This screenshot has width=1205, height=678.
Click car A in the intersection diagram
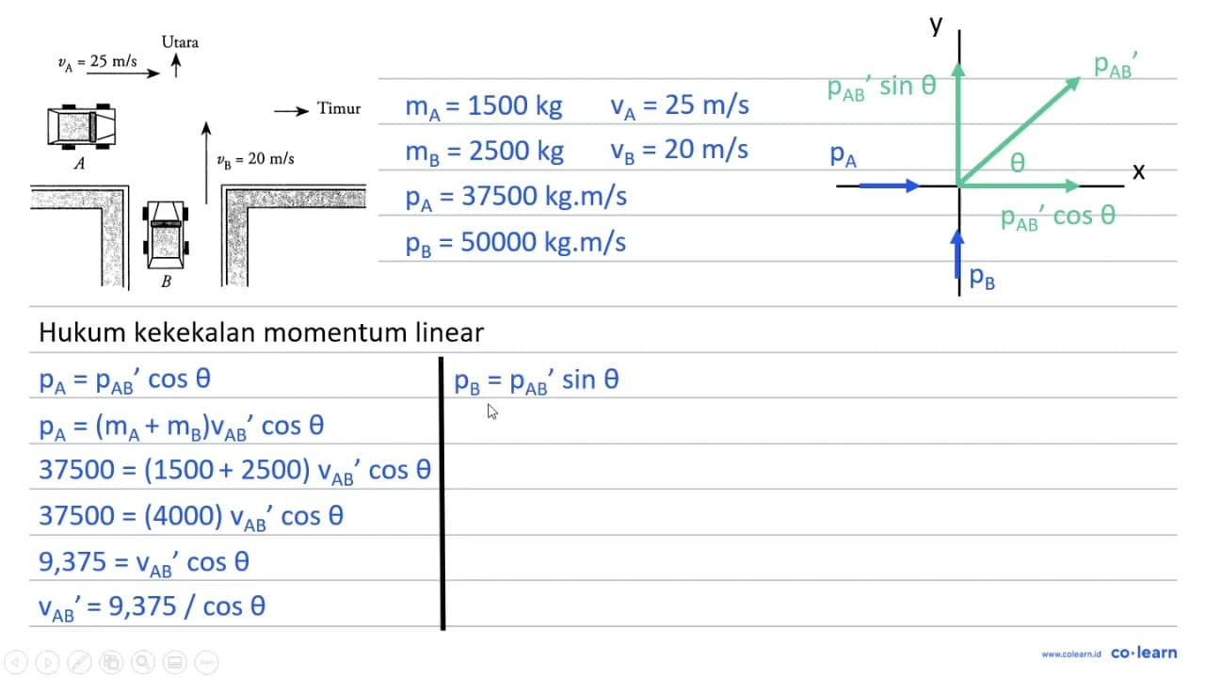point(82,126)
